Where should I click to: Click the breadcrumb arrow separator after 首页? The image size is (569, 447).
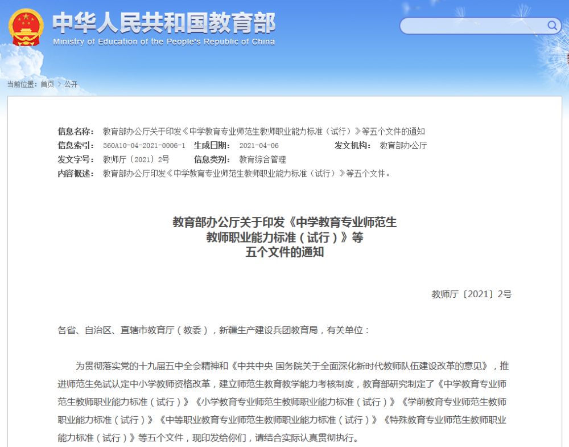[x=59, y=84]
